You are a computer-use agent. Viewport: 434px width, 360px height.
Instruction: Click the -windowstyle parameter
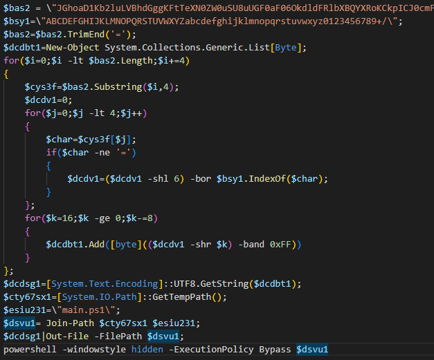(x=94, y=350)
